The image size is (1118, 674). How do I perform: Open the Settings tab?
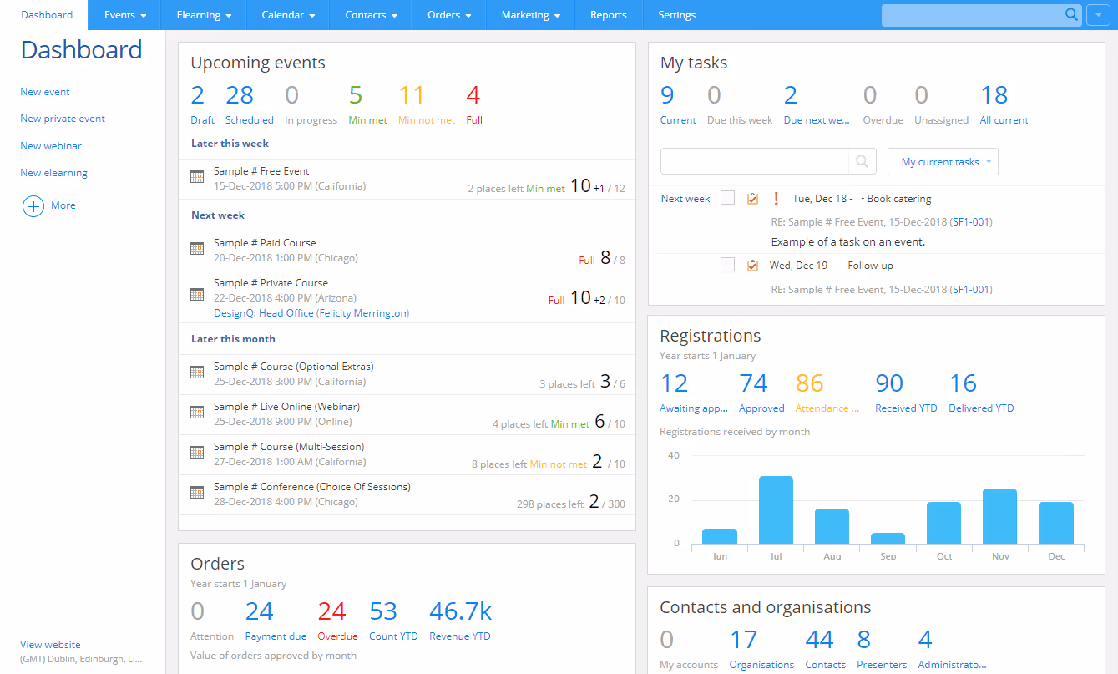(676, 15)
